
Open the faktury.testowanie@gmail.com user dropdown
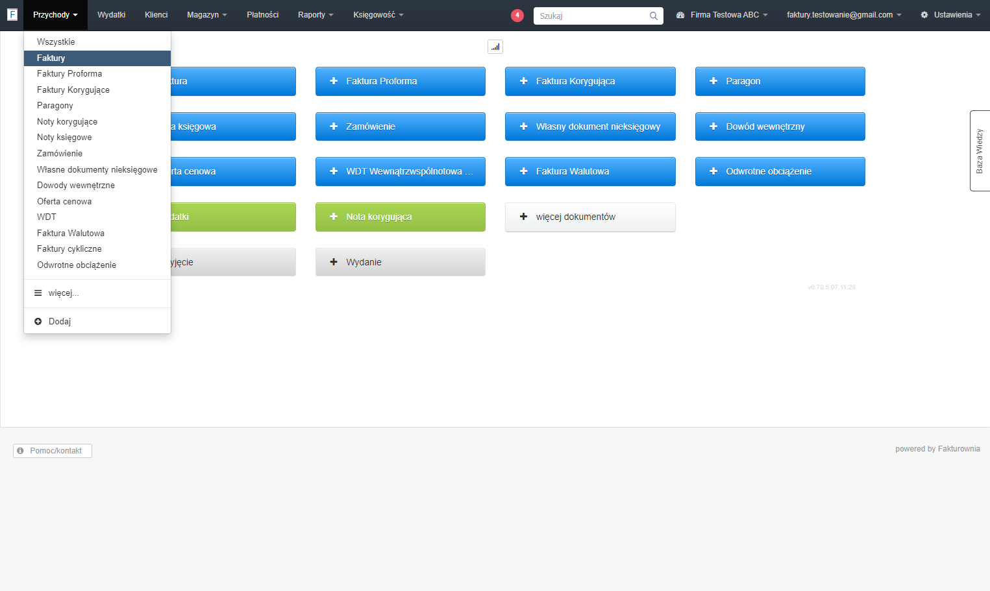(x=844, y=15)
